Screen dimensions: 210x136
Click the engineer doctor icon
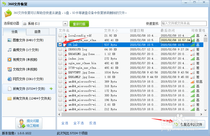coord(22,123)
